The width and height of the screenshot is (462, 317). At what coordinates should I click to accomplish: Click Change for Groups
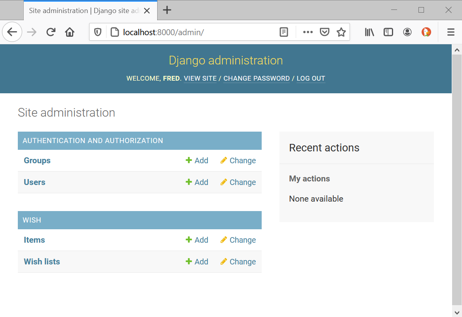pos(238,160)
